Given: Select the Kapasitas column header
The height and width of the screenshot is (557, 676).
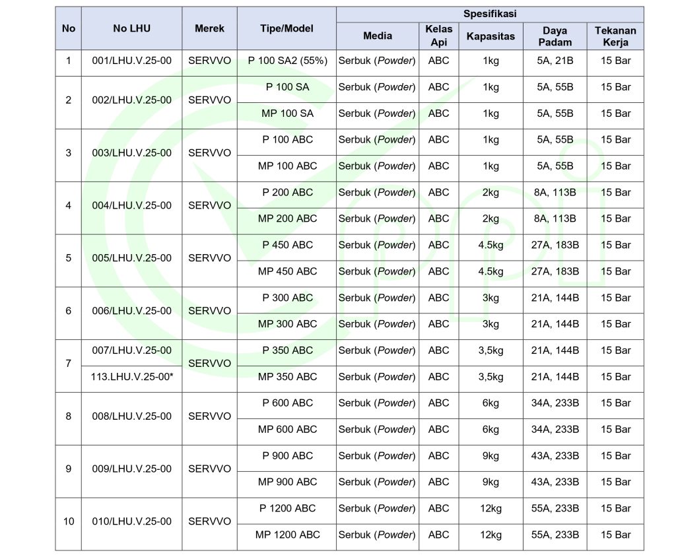Looking at the screenshot, I should click(490, 36).
